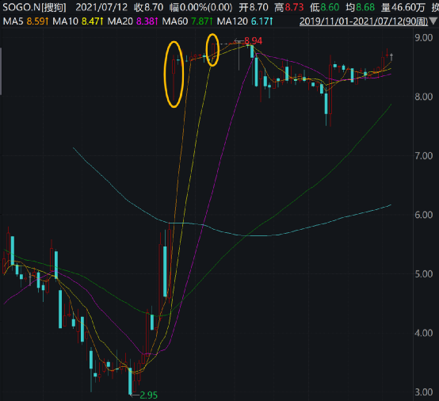Click the 5.00 price axis label

424,274
